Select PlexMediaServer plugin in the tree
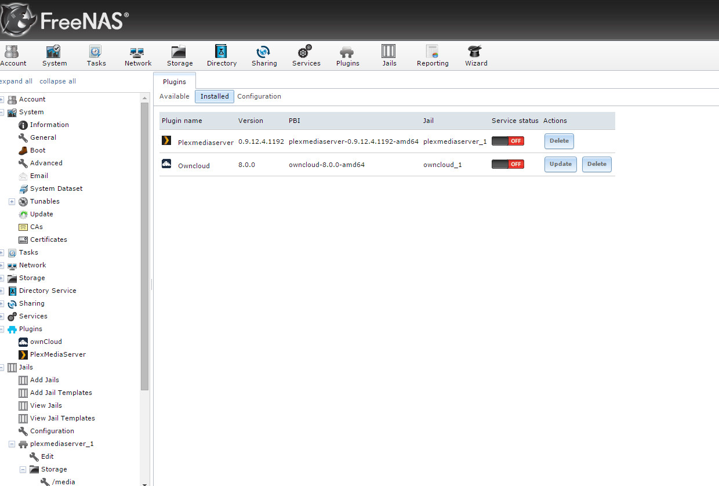This screenshot has width=719, height=486. pyautogui.click(x=58, y=354)
